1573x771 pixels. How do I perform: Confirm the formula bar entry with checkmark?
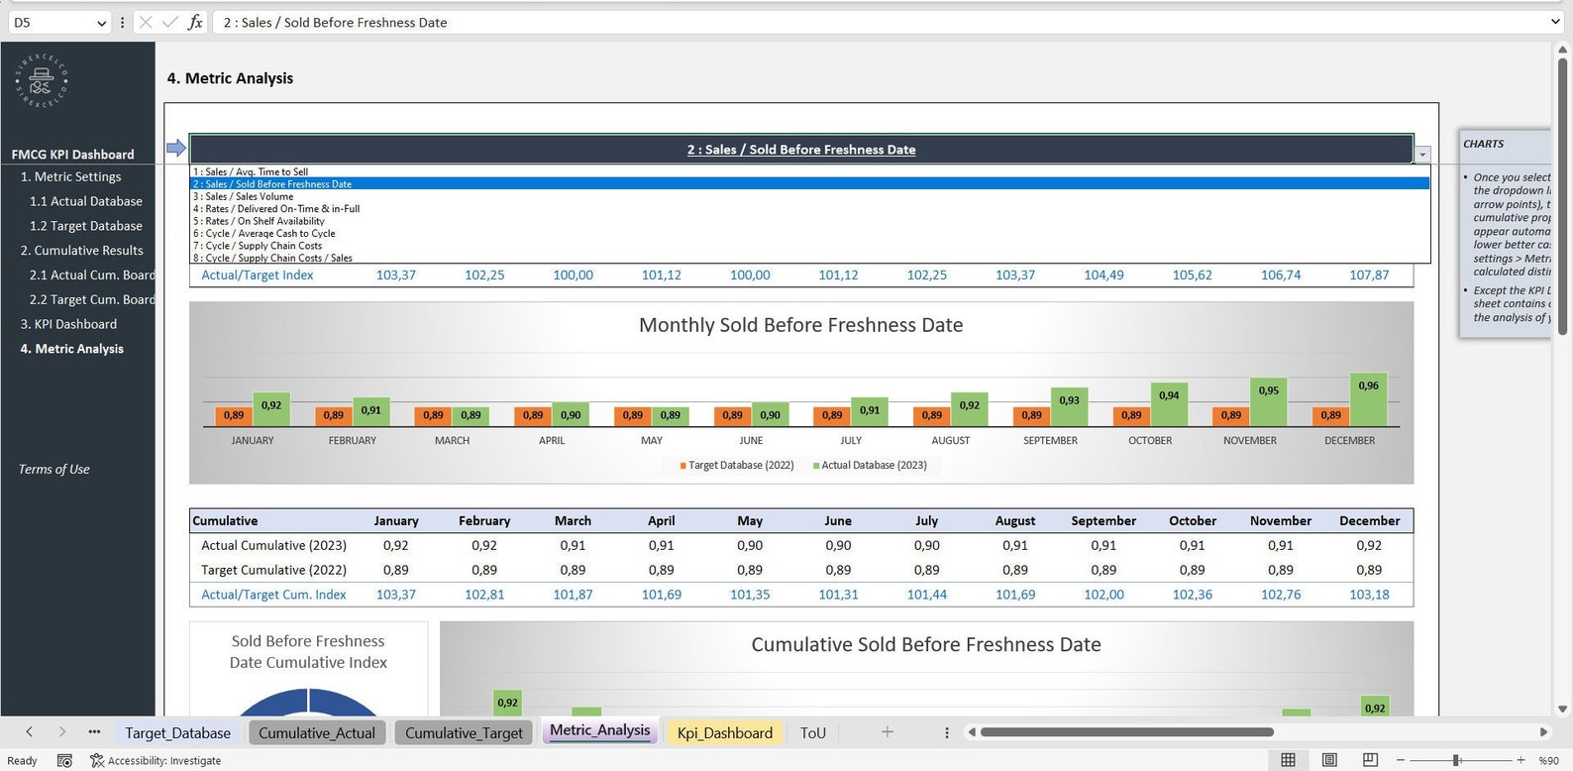click(x=170, y=22)
